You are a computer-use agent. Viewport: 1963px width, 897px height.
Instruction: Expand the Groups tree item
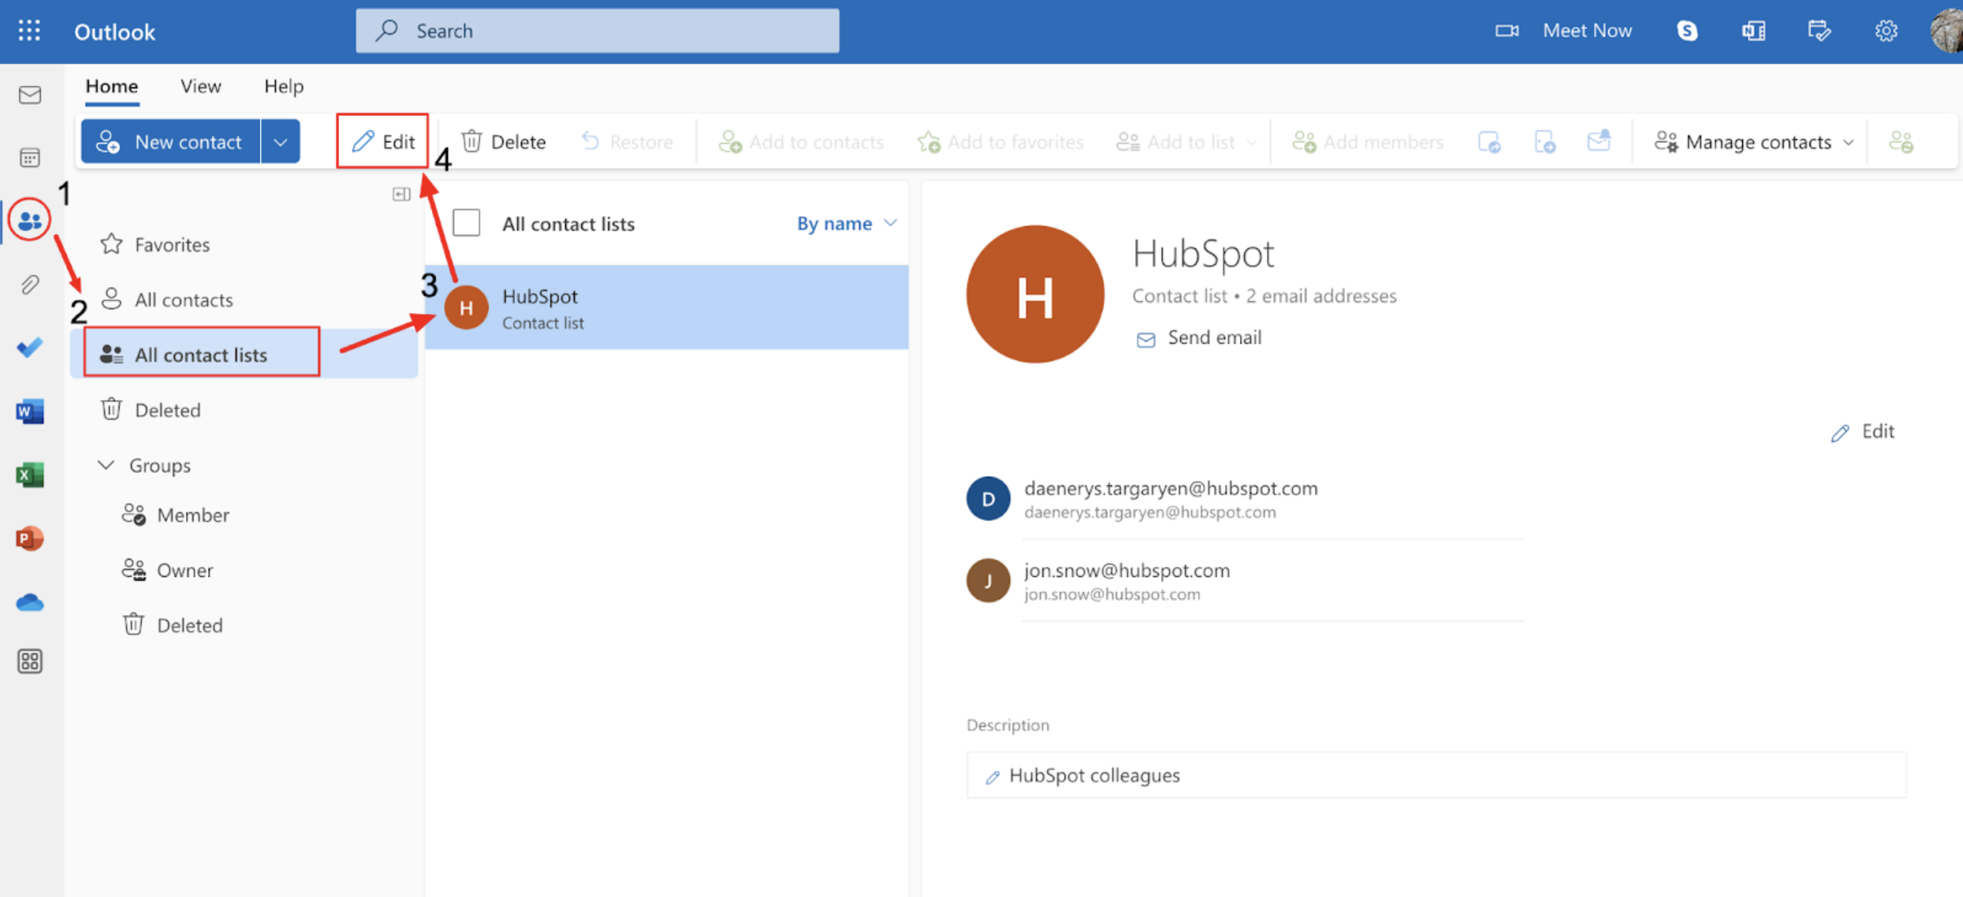click(106, 464)
